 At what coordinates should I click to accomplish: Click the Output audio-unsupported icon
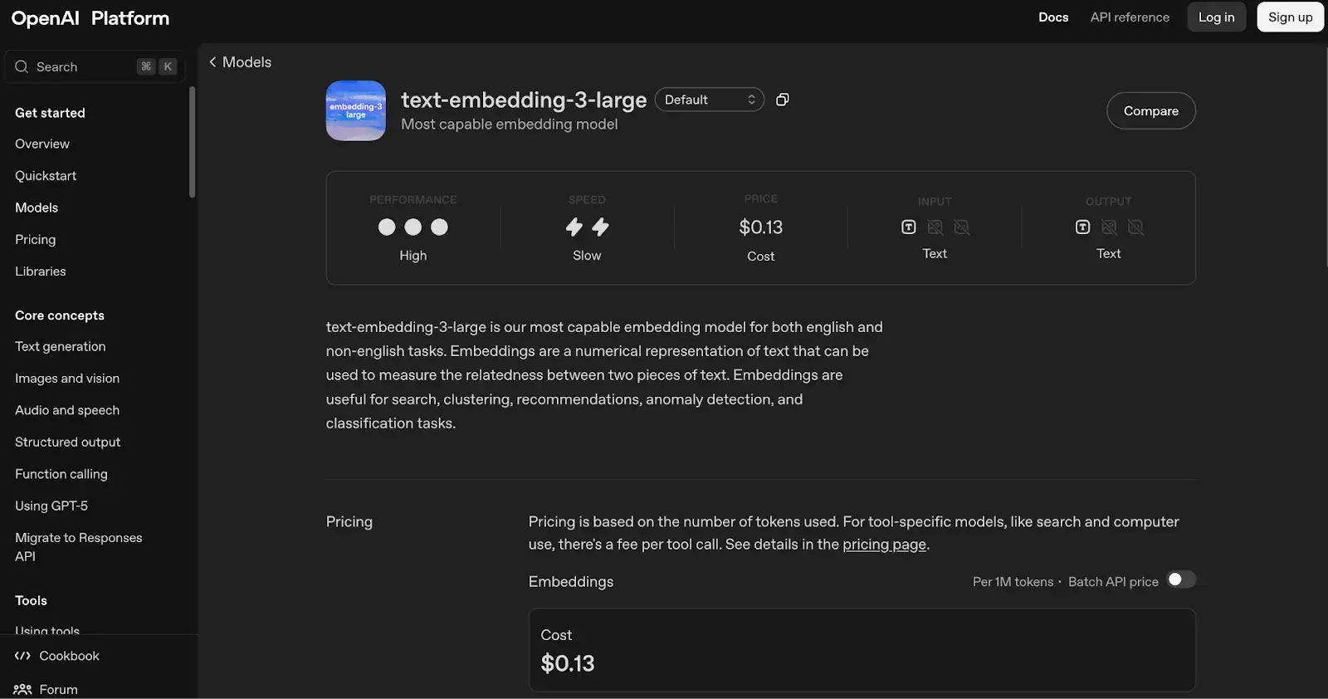1135,227
